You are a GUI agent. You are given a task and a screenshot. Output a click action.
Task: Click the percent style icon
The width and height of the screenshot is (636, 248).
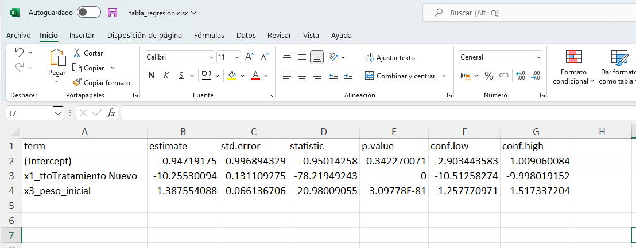click(x=489, y=76)
